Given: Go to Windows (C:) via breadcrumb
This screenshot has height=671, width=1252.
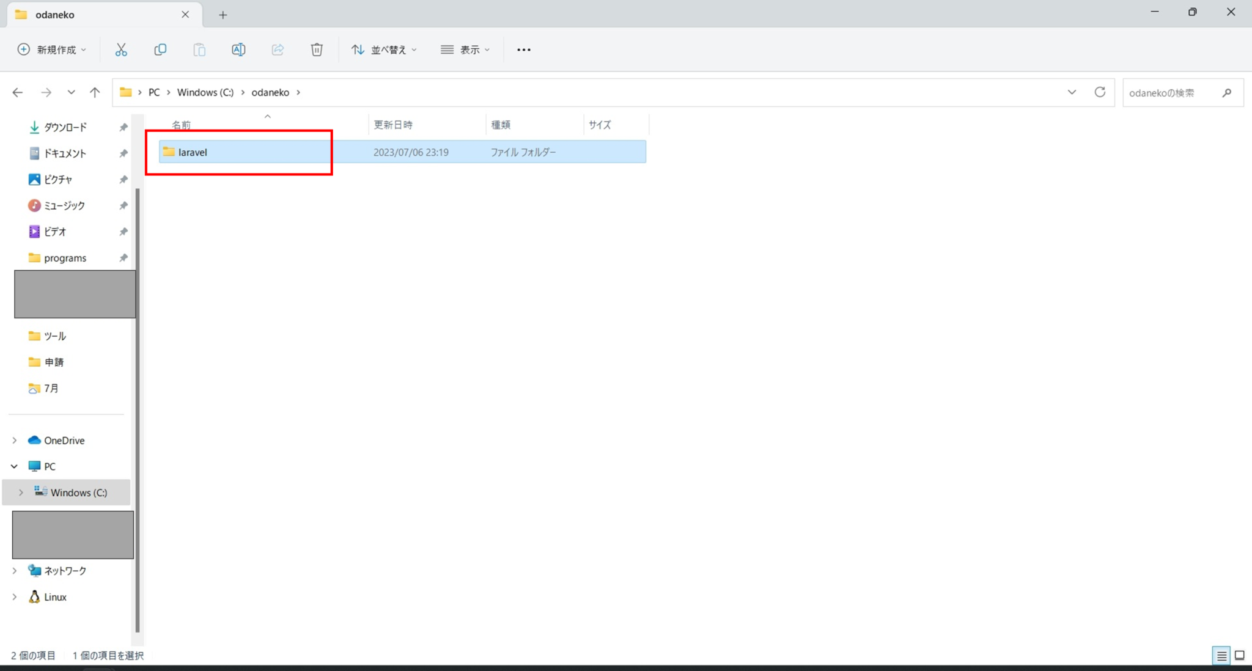Looking at the screenshot, I should tap(205, 92).
